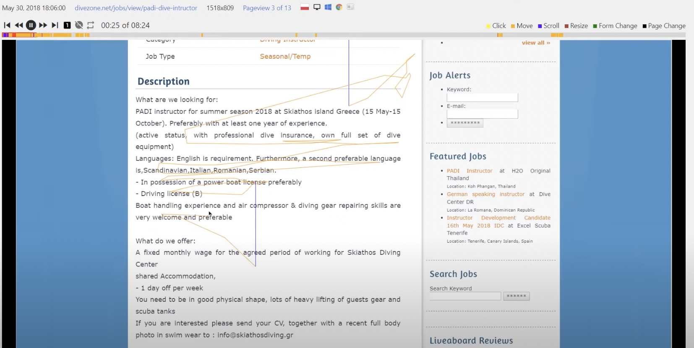Image resolution: width=694 pixels, height=348 pixels.
Task: Click the Job Alerts E-mail field
Action: (482, 114)
